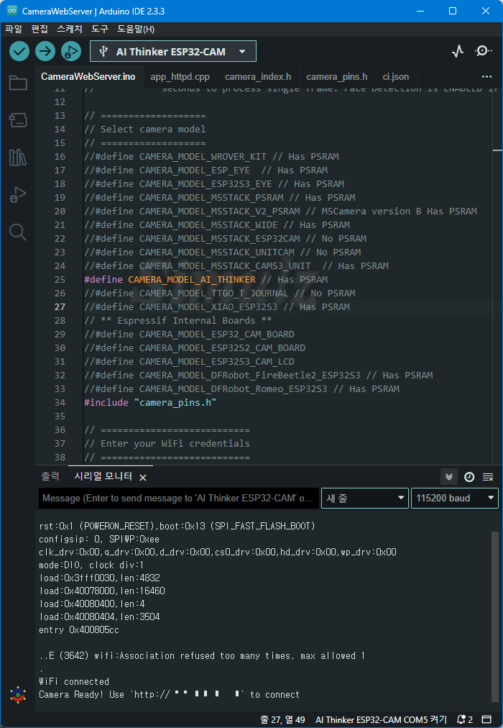Switch to CameraWebServer.ino tab
Screen dimensions: 503x728
88,76
